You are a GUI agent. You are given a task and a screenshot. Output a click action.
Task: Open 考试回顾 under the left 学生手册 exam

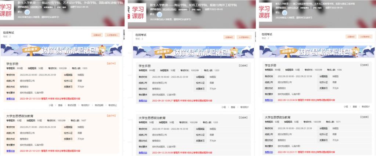click(x=99, y=105)
